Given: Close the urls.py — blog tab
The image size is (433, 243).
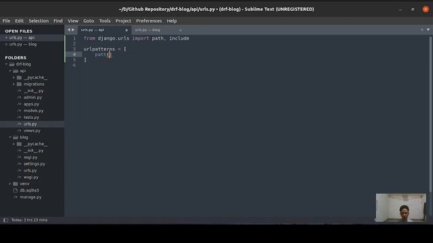Looking at the screenshot, I should coord(181,30).
